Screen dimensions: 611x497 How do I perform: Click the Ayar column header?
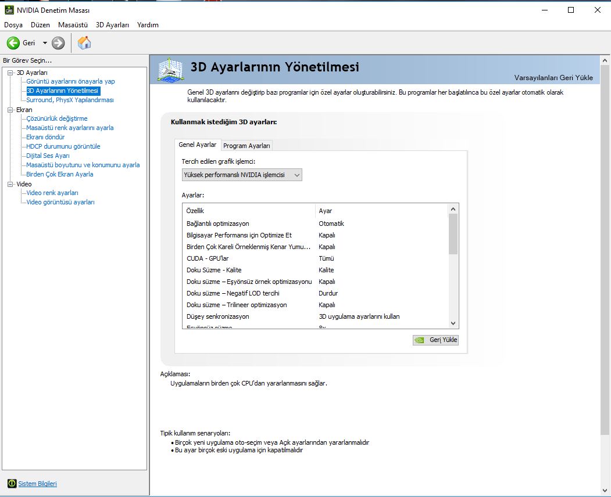point(382,211)
